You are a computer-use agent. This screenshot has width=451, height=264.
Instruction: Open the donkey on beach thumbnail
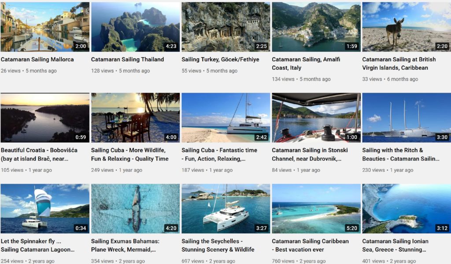[407, 27]
